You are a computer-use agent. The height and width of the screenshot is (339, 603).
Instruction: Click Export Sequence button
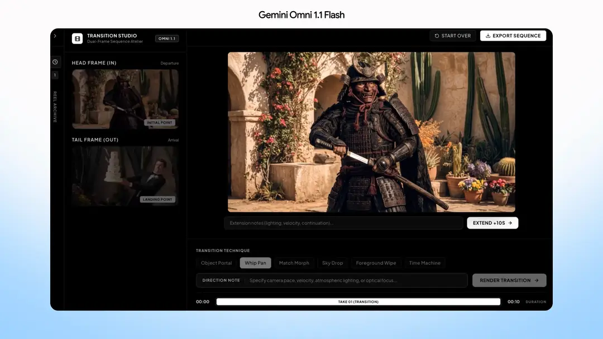[x=513, y=36]
